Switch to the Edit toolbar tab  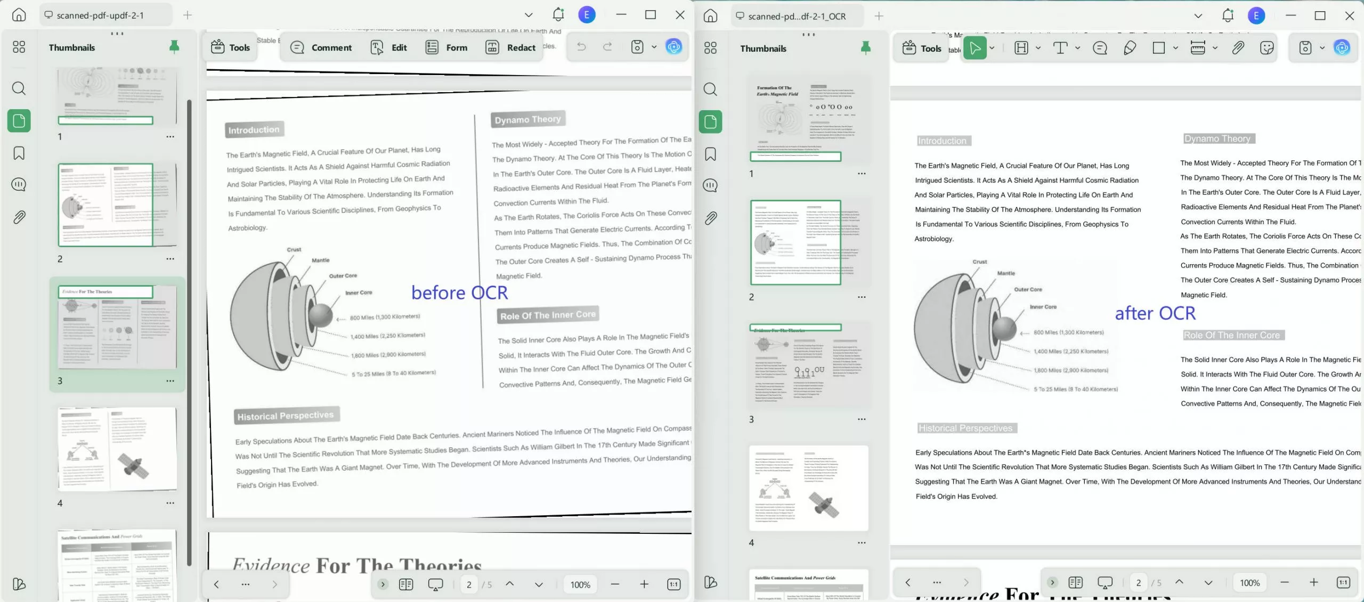pos(399,47)
